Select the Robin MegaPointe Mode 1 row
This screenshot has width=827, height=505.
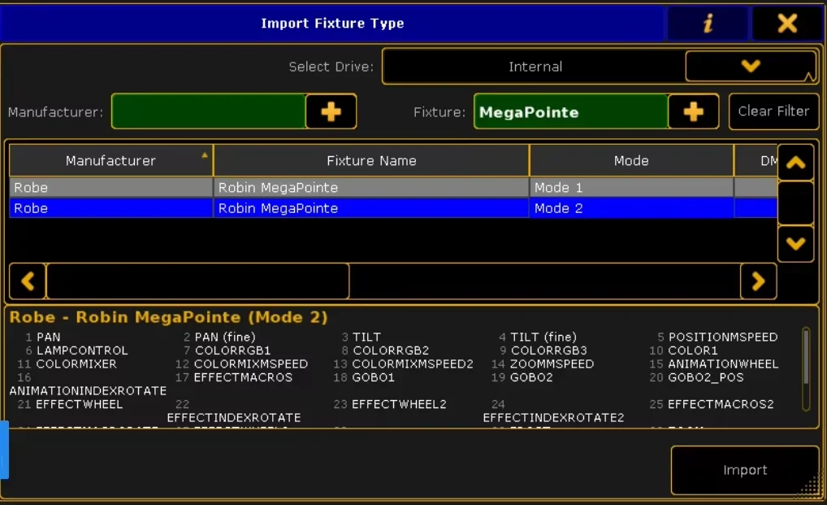point(371,188)
